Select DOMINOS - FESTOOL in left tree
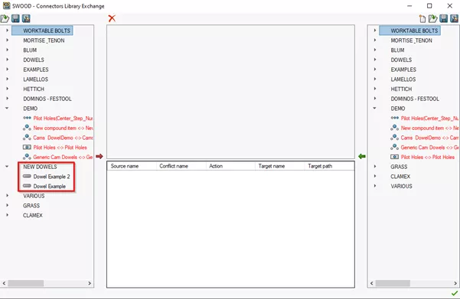Image resolution: width=460 pixels, height=299 pixels. tap(47, 99)
